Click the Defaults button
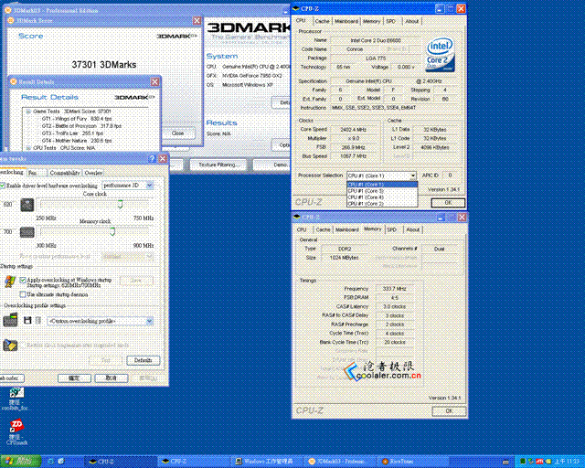Screen dimensions: 585x468 [144, 360]
